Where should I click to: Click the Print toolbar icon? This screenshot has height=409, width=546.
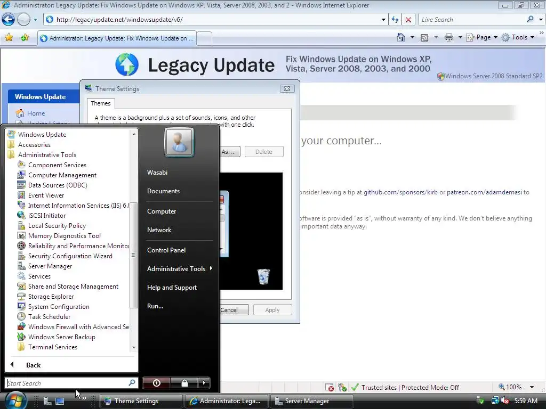449,37
